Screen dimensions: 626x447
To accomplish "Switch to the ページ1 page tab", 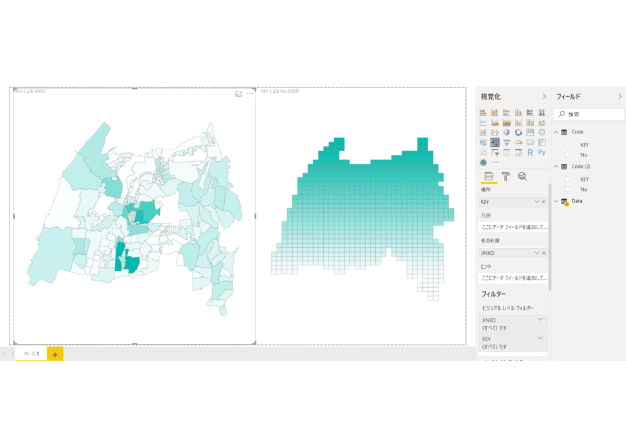I will click(31, 354).
